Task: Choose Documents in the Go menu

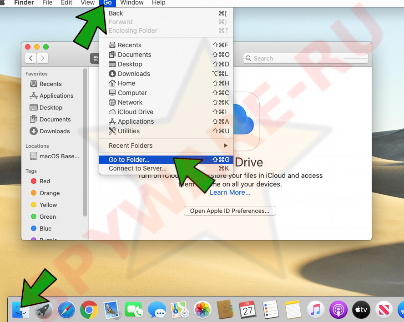Action: (x=166, y=55)
